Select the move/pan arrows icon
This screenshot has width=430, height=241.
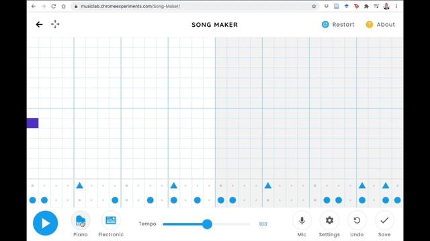coord(55,24)
